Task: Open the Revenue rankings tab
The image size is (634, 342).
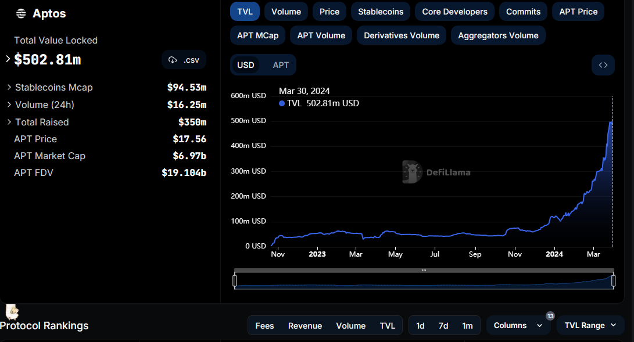Action: [305, 325]
